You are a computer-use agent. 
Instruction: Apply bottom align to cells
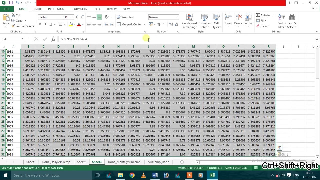click(99, 17)
